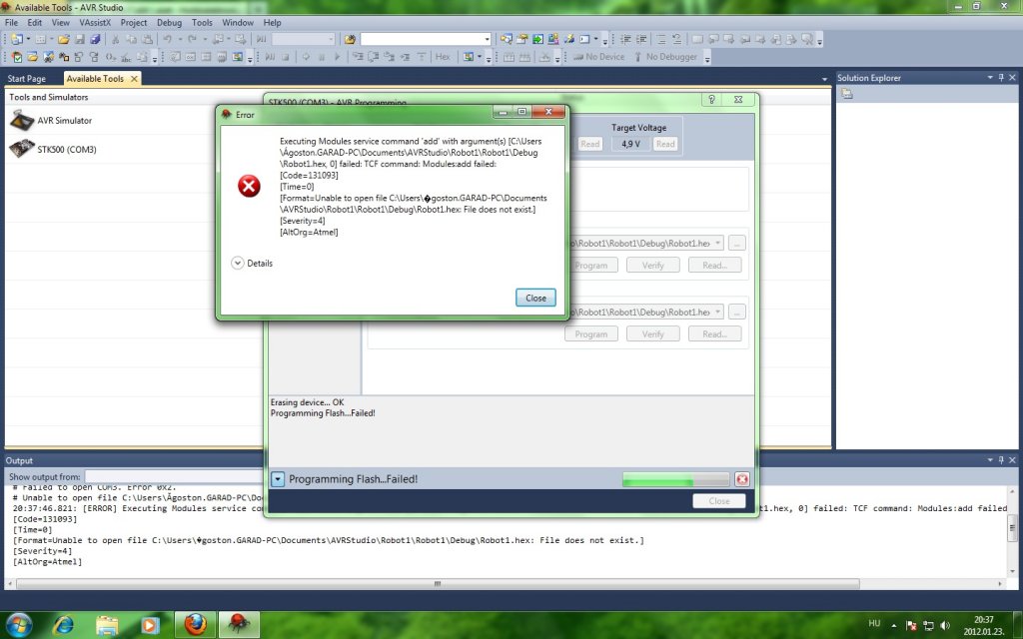Click the 4,9 V target voltage field
Image resolution: width=1023 pixels, height=639 pixels.
pos(630,144)
